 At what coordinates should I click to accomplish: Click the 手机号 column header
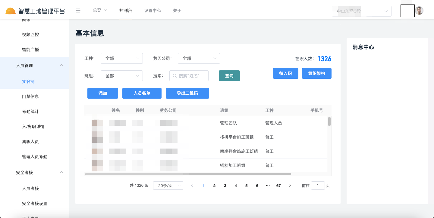[x=317, y=110]
